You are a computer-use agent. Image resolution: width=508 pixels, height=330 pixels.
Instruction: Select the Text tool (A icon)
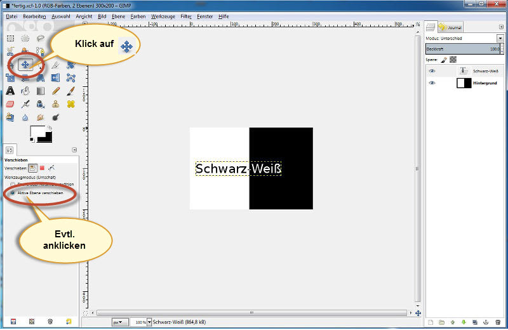coord(10,91)
